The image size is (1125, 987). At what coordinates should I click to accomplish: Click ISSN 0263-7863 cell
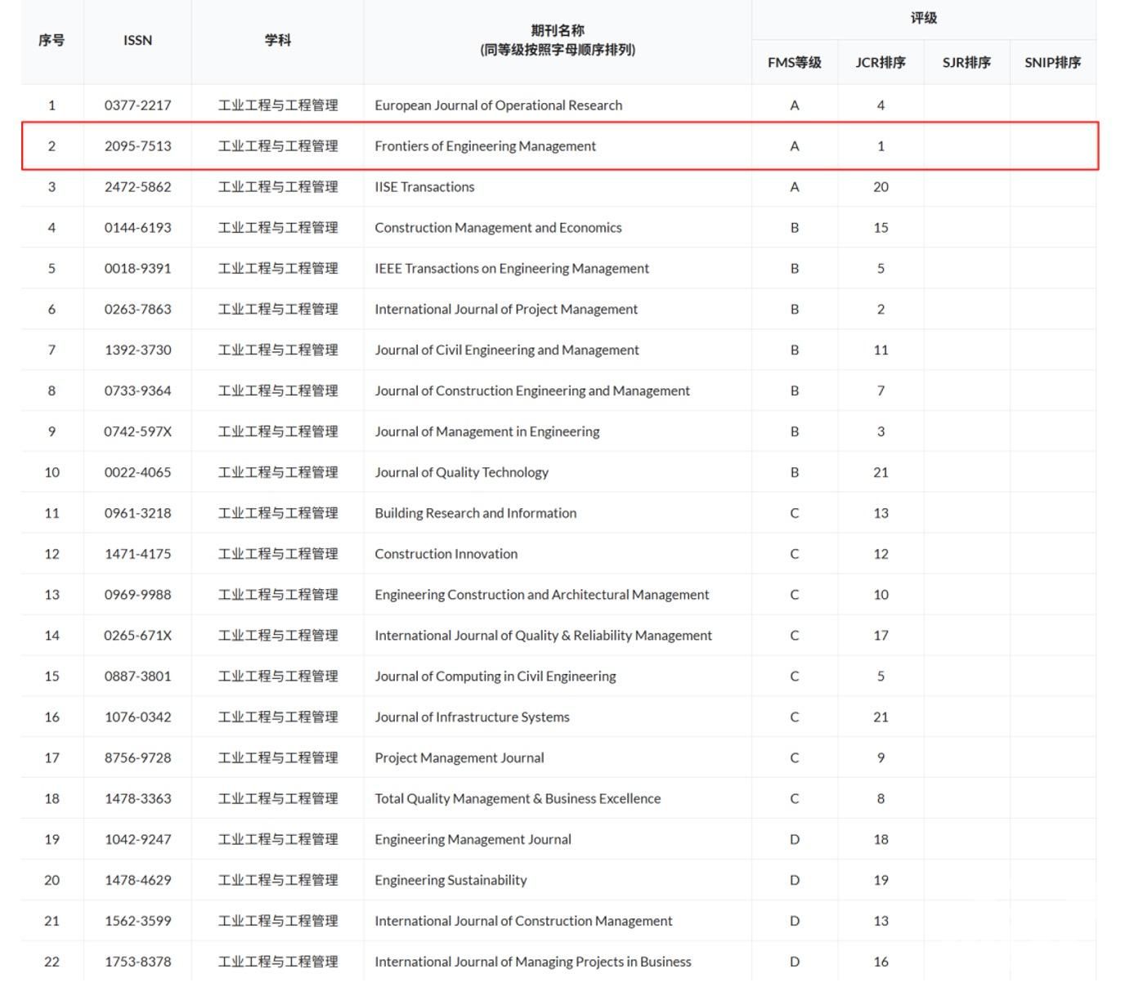pos(137,309)
